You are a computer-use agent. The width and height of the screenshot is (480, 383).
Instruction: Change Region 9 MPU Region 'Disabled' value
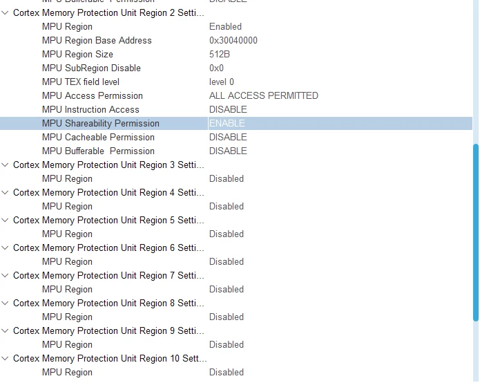[227, 344]
